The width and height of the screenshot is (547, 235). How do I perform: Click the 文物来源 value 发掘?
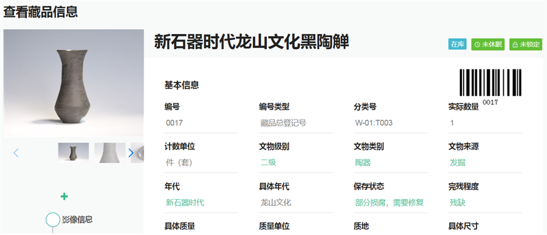[x=458, y=163]
